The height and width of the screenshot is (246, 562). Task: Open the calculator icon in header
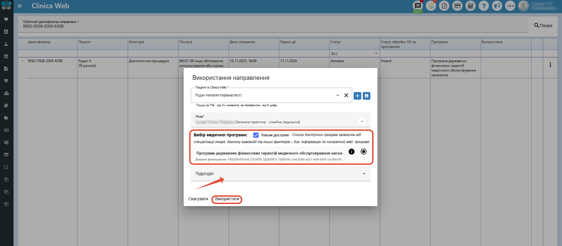point(470,6)
